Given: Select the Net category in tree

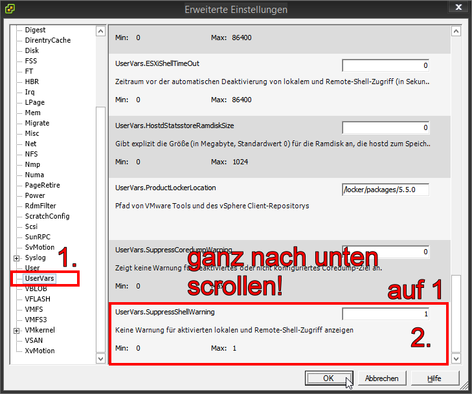Looking at the screenshot, I should pyautogui.click(x=30, y=144).
